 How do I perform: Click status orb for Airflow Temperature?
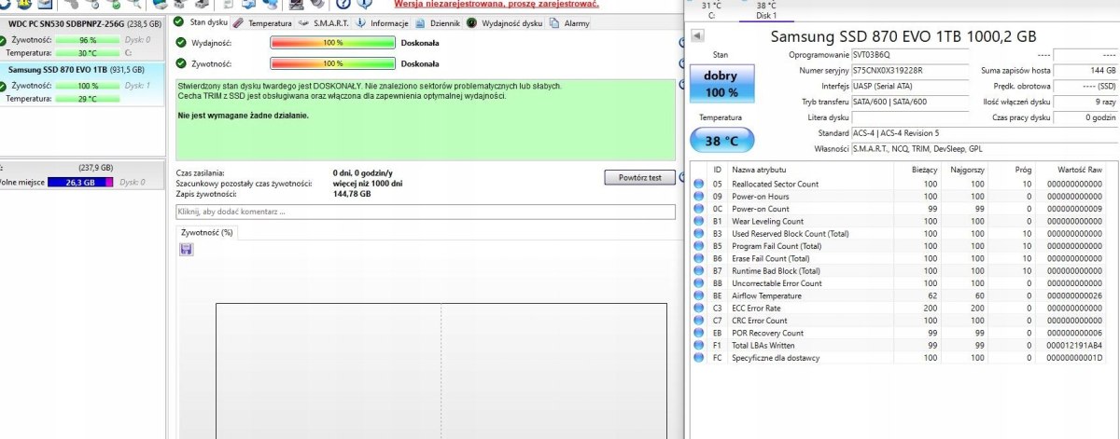[x=699, y=295]
